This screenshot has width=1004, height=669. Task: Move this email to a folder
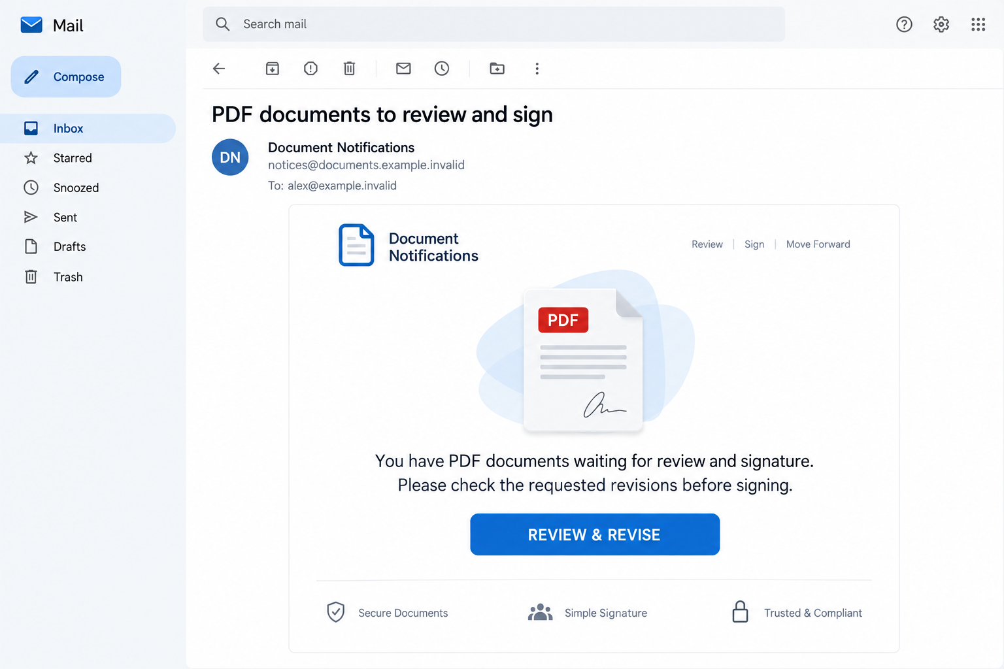tap(497, 69)
